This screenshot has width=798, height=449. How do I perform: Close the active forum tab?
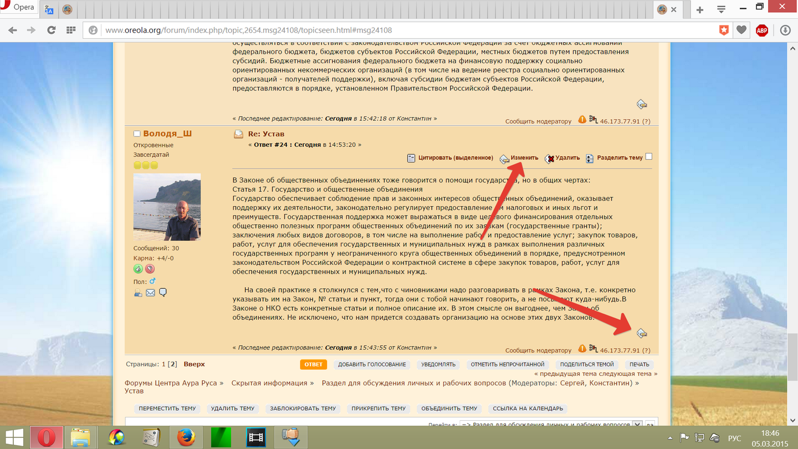(x=674, y=9)
